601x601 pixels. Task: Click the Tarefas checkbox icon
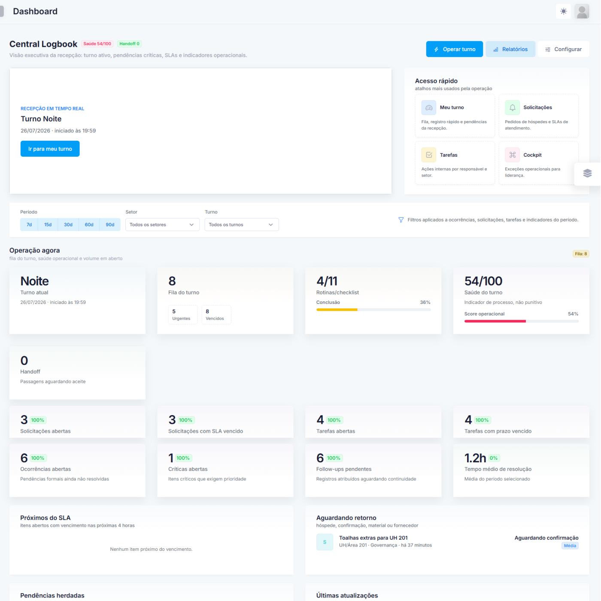(x=429, y=155)
